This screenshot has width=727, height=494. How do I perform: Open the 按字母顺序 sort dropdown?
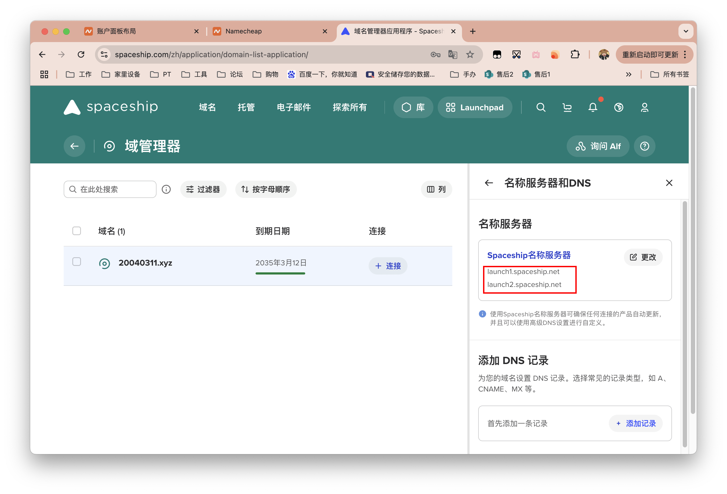[266, 189]
